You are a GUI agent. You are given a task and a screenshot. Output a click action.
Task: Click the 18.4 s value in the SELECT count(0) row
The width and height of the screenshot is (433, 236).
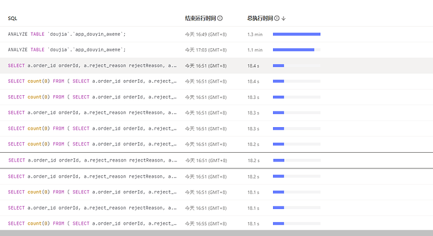point(254,81)
